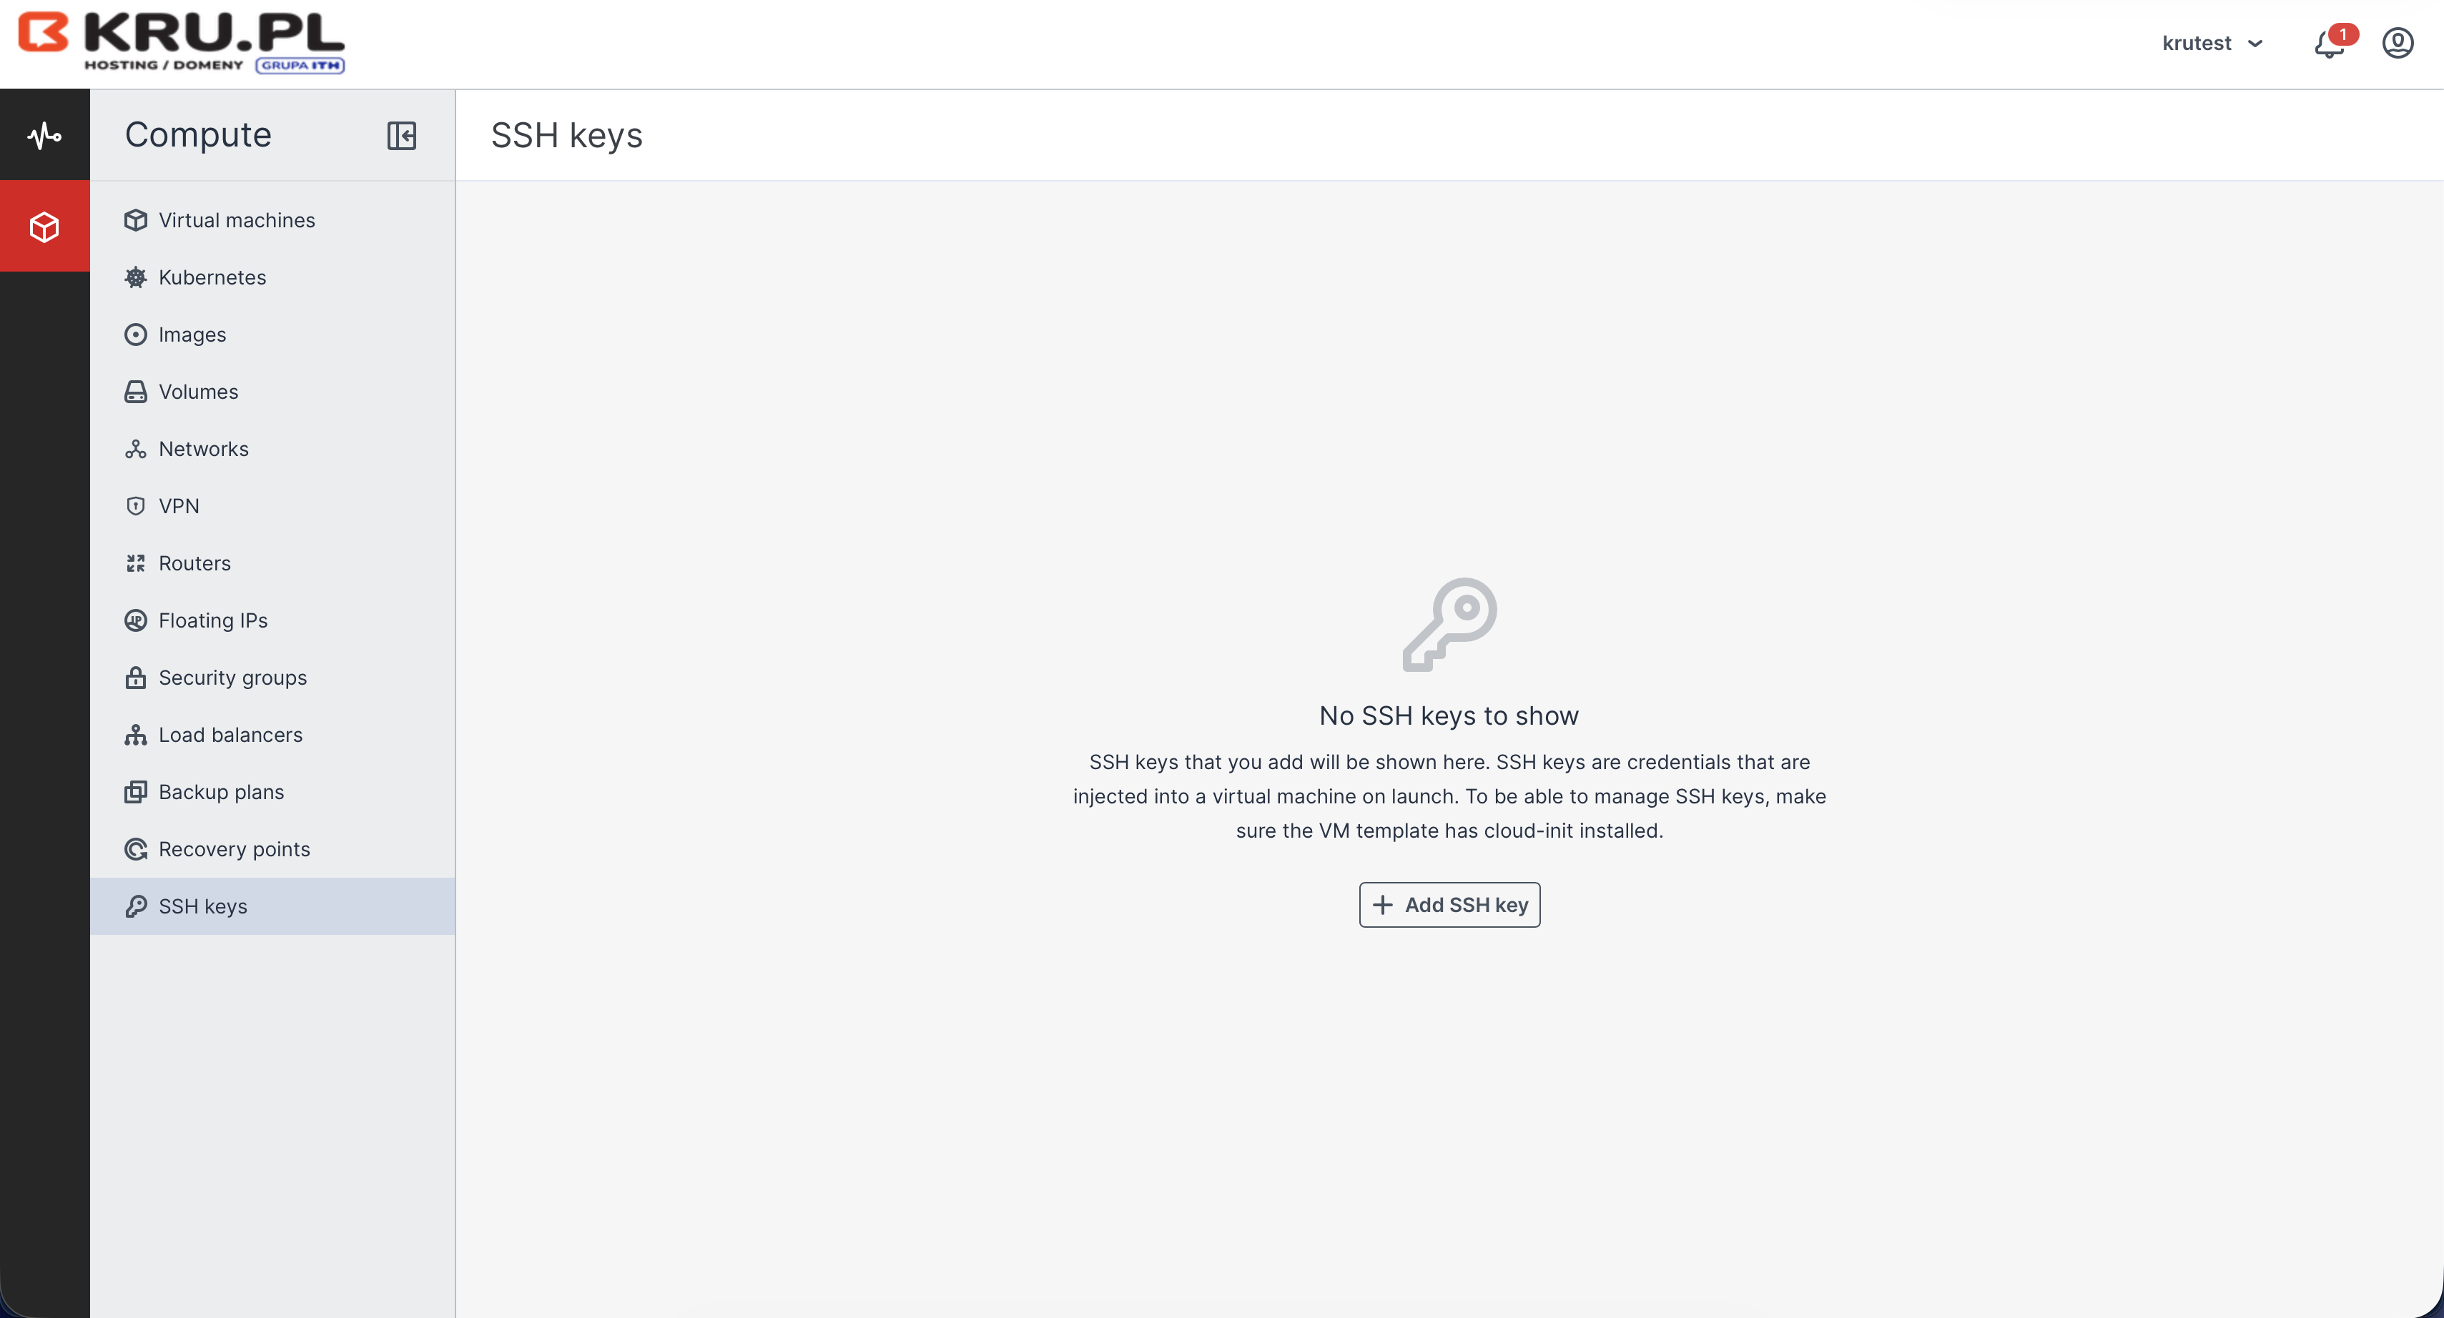Click the Routers icon in sidebar
This screenshot has width=2444, height=1318.
click(136, 563)
